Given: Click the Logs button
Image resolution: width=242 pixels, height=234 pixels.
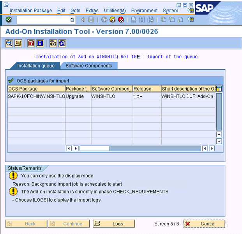Looking at the screenshot, I should pos(114,224).
